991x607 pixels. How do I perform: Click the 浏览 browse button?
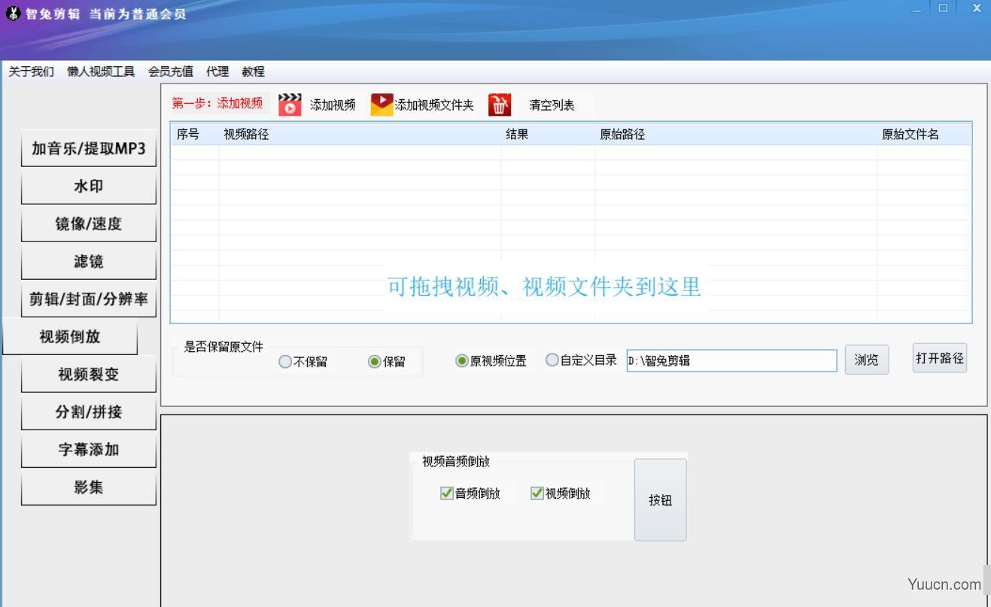(866, 360)
